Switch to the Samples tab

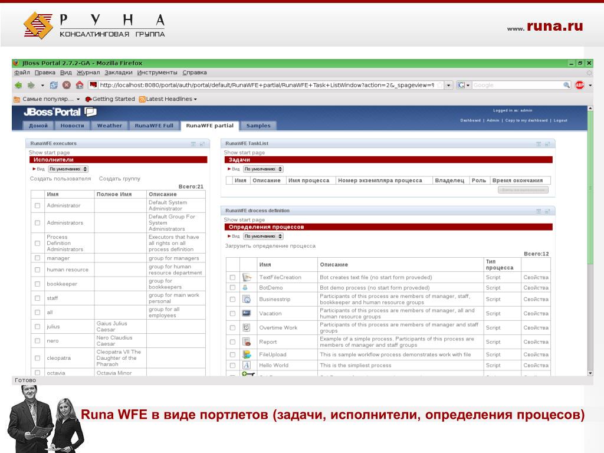pos(258,126)
